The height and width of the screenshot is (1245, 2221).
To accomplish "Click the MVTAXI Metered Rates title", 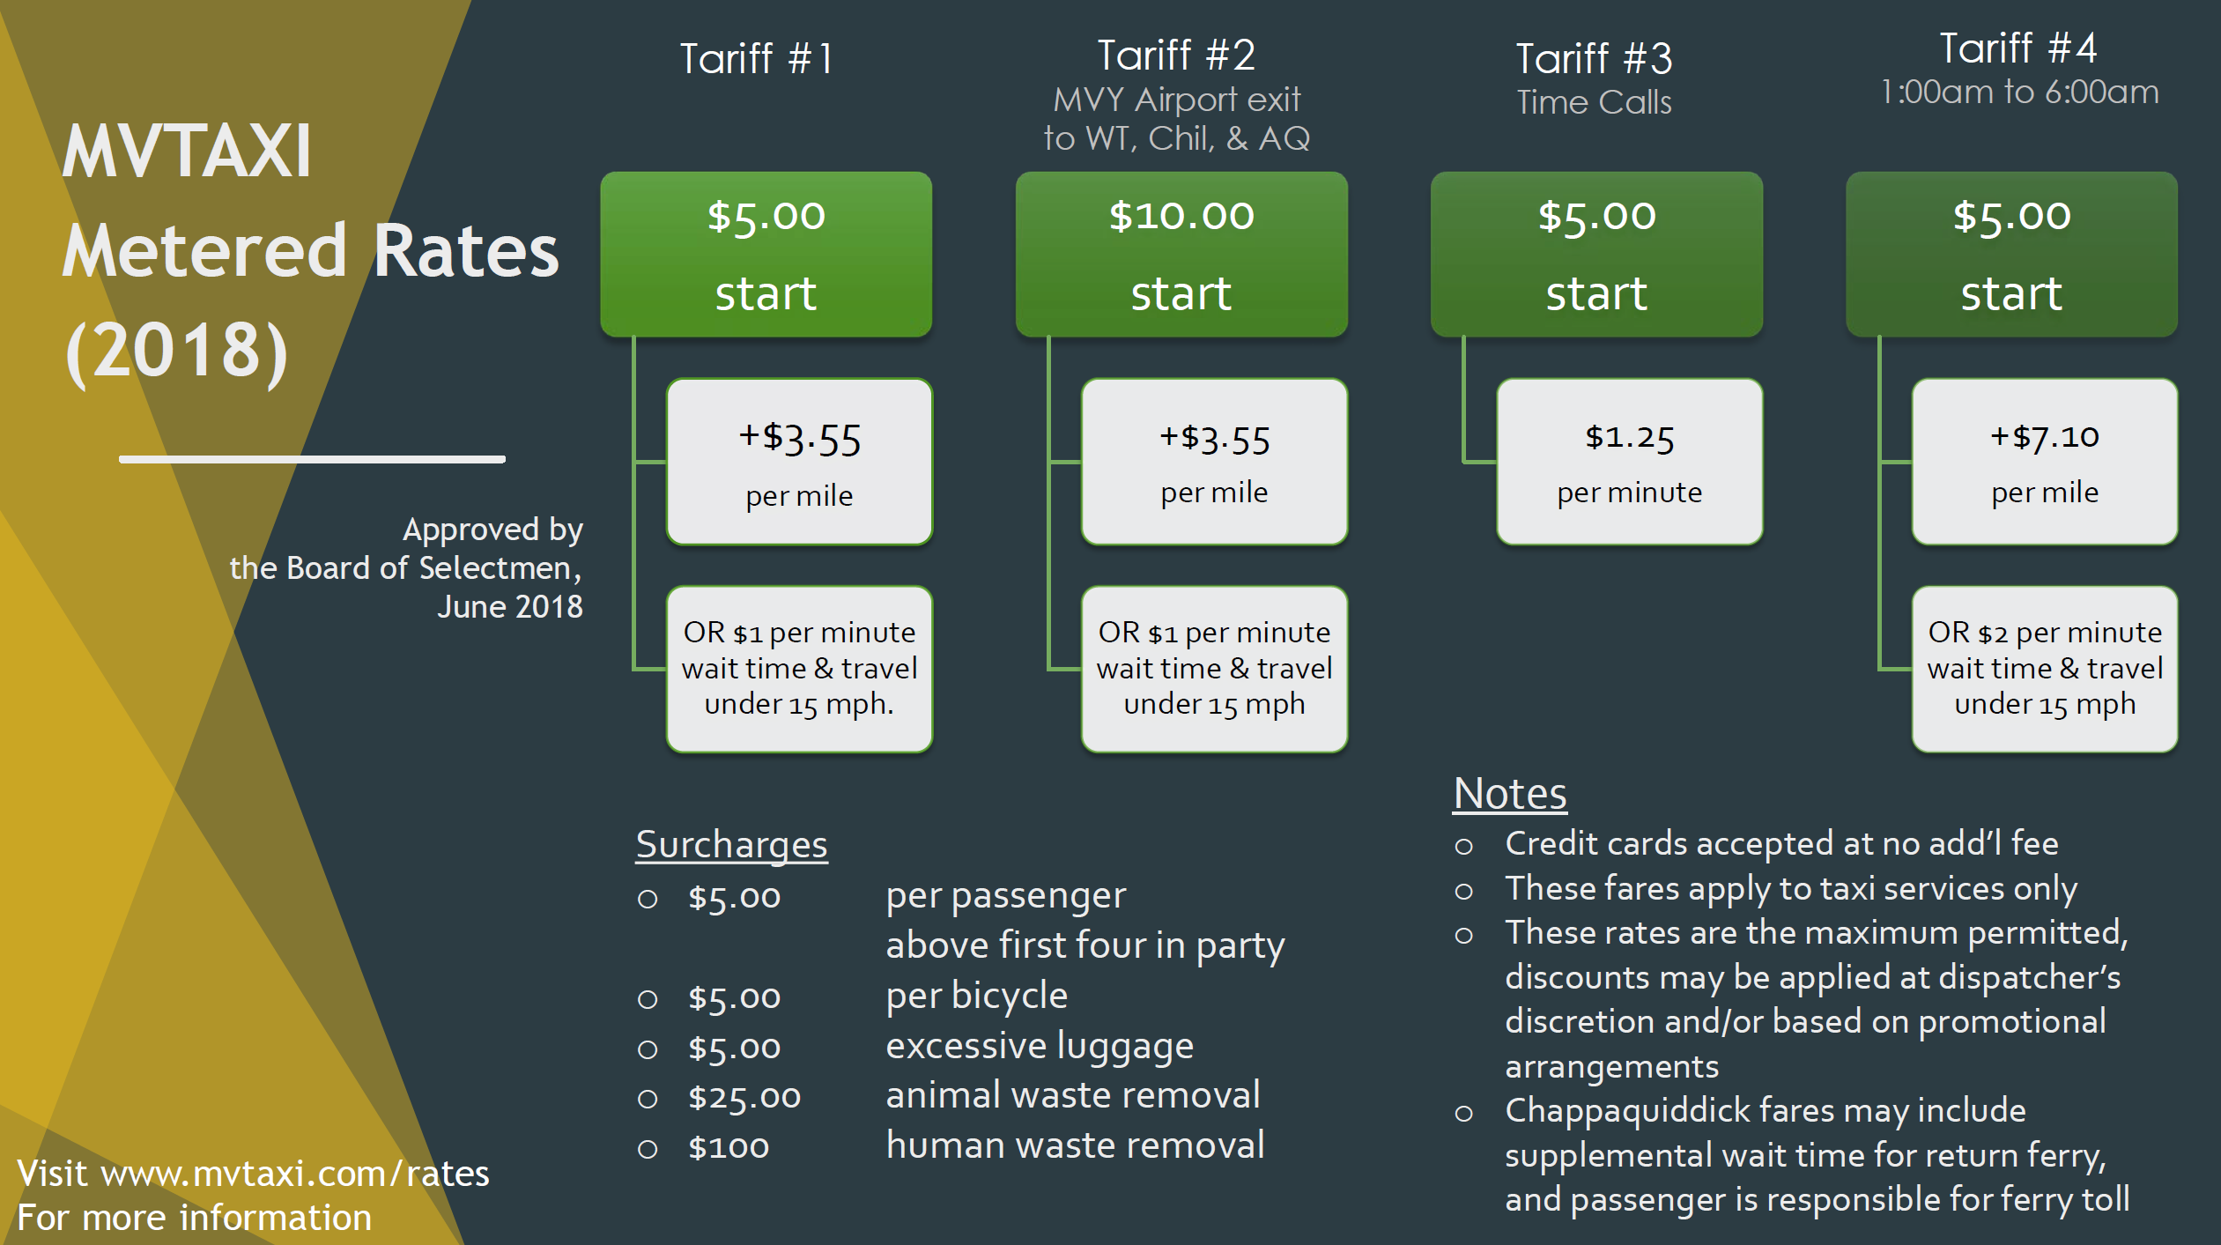I will (310, 251).
